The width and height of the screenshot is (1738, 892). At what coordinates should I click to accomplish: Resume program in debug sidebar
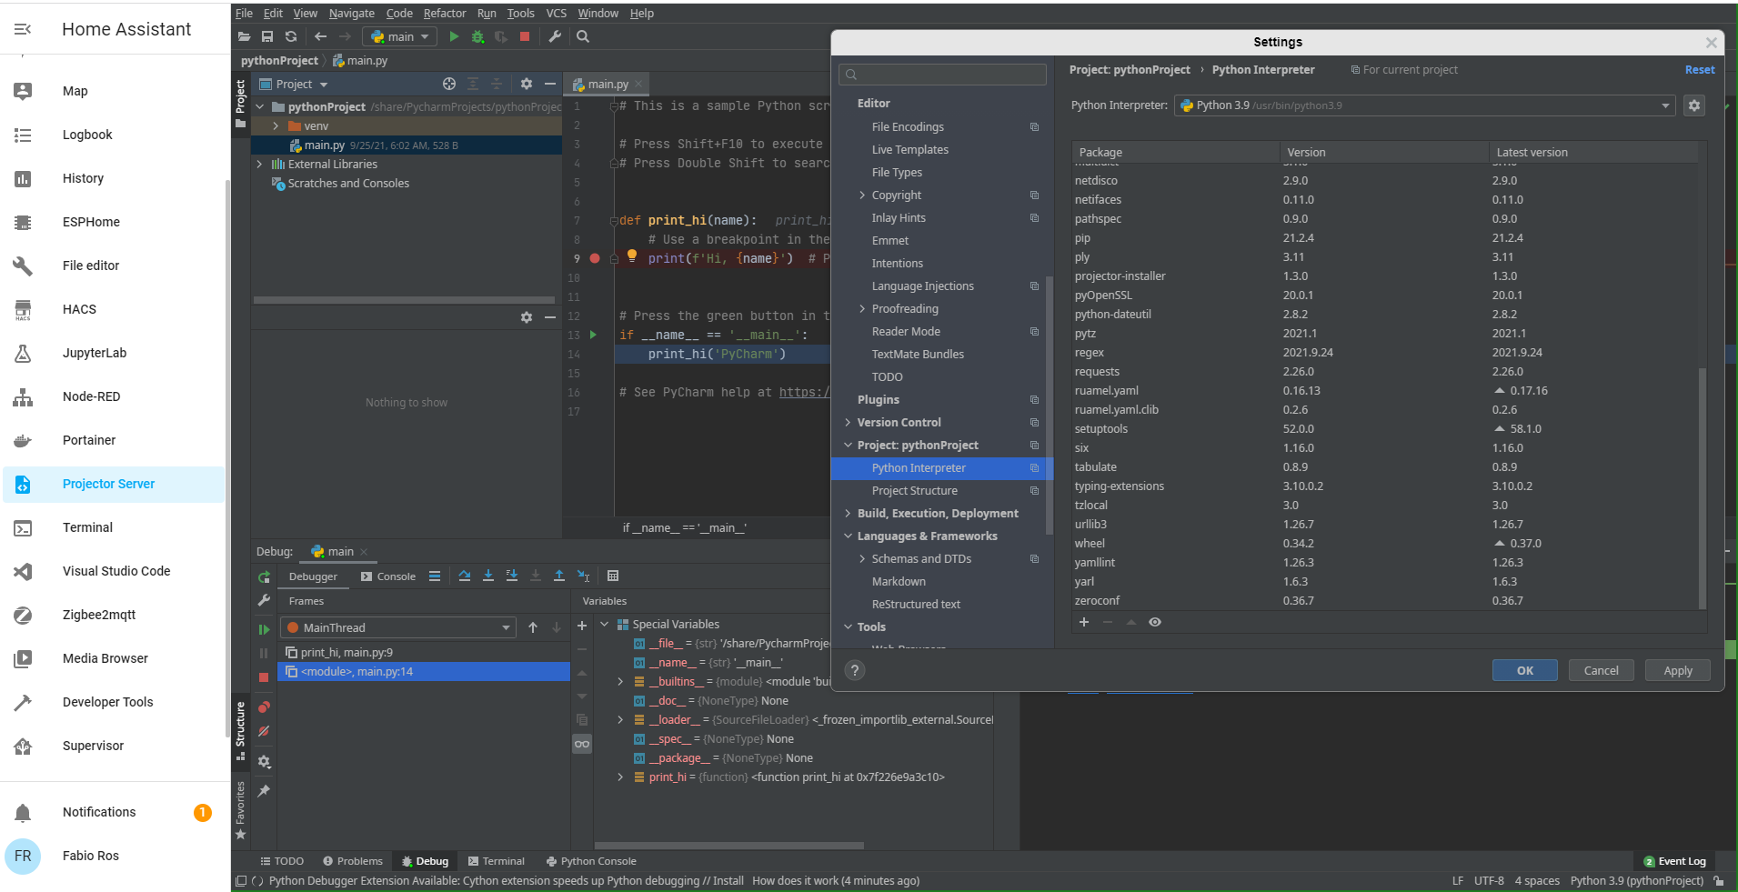[x=264, y=629]
